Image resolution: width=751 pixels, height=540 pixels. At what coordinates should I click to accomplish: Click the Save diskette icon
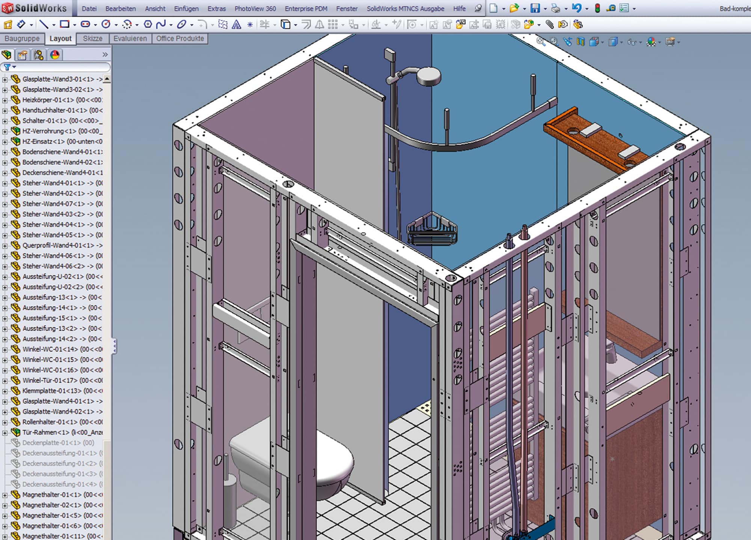(x=535, y=8)
